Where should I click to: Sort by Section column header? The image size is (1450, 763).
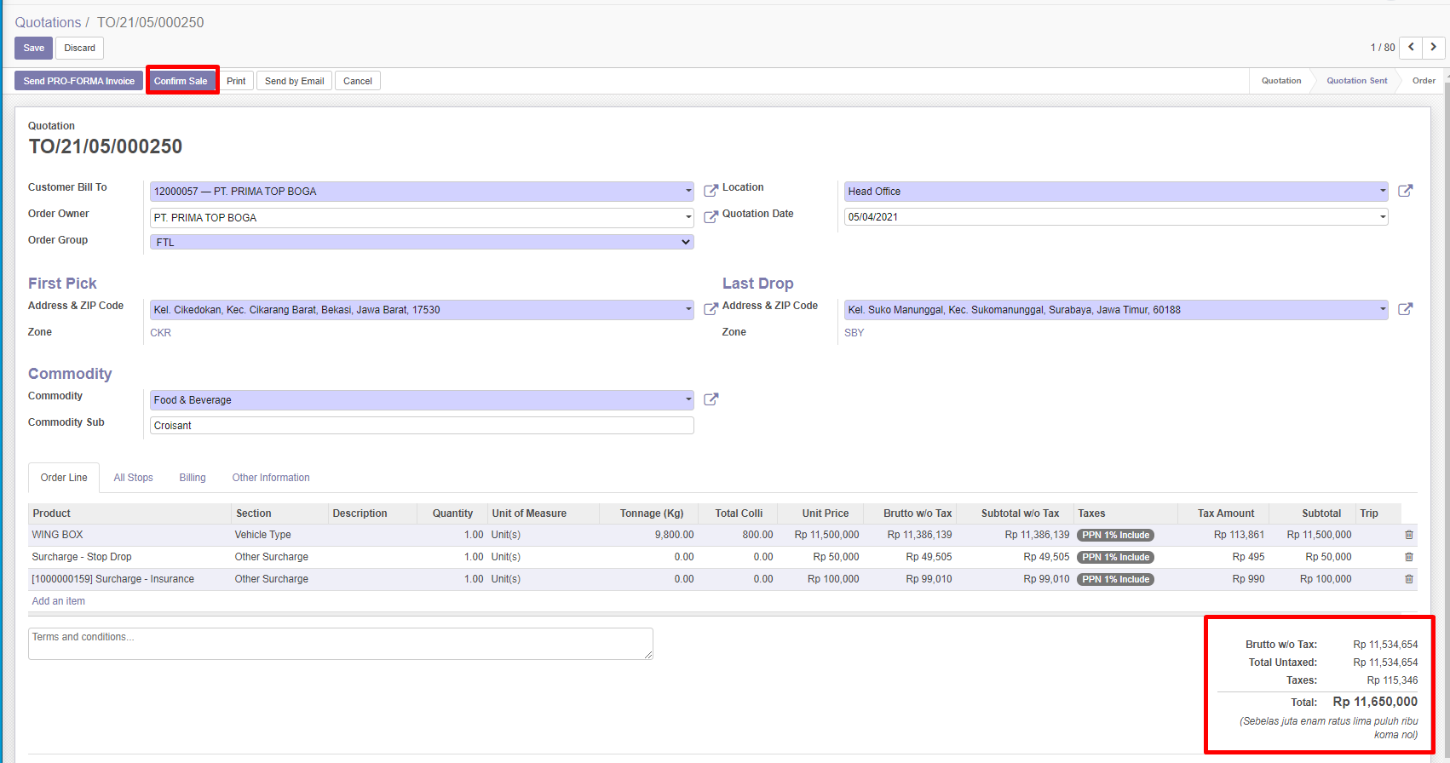click(x=279, y=513)
